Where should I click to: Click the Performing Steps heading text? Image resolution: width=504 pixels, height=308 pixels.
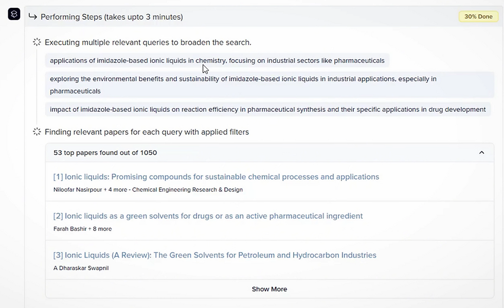coord(112,17)
